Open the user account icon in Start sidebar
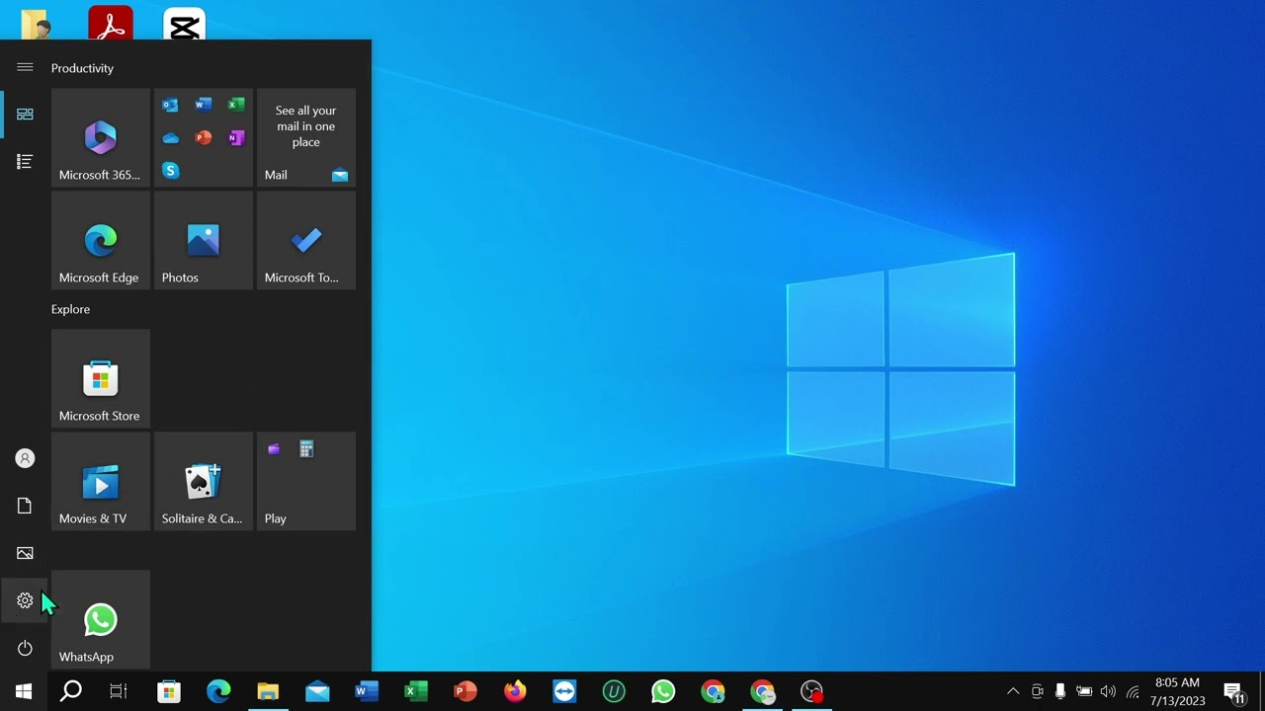The height and width of the screenshot is (711, 1265). (25, 458)
